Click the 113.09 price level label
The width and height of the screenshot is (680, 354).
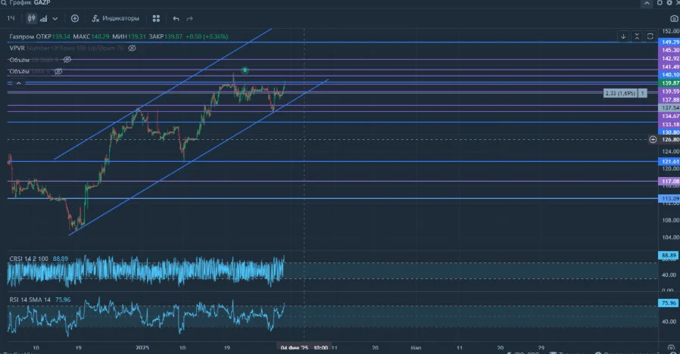coord(669,198)
